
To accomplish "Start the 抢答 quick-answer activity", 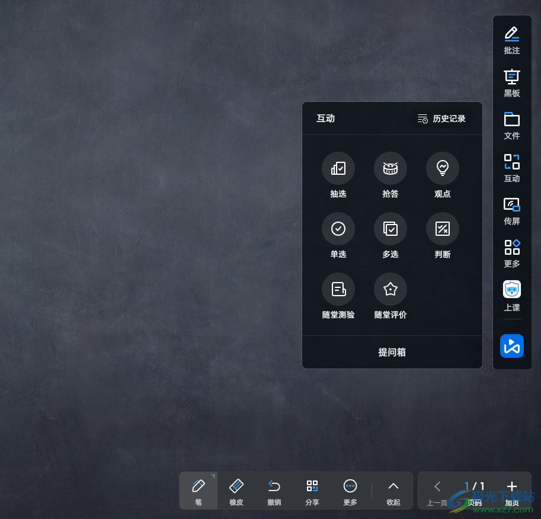I will (390, 169).
